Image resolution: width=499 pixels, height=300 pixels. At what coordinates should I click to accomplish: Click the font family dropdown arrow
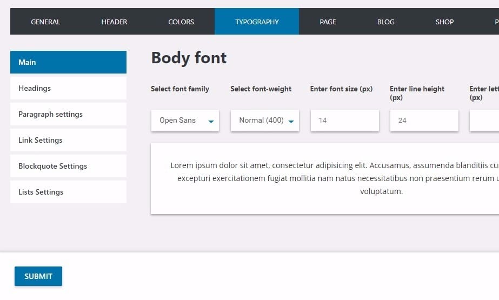211,121
